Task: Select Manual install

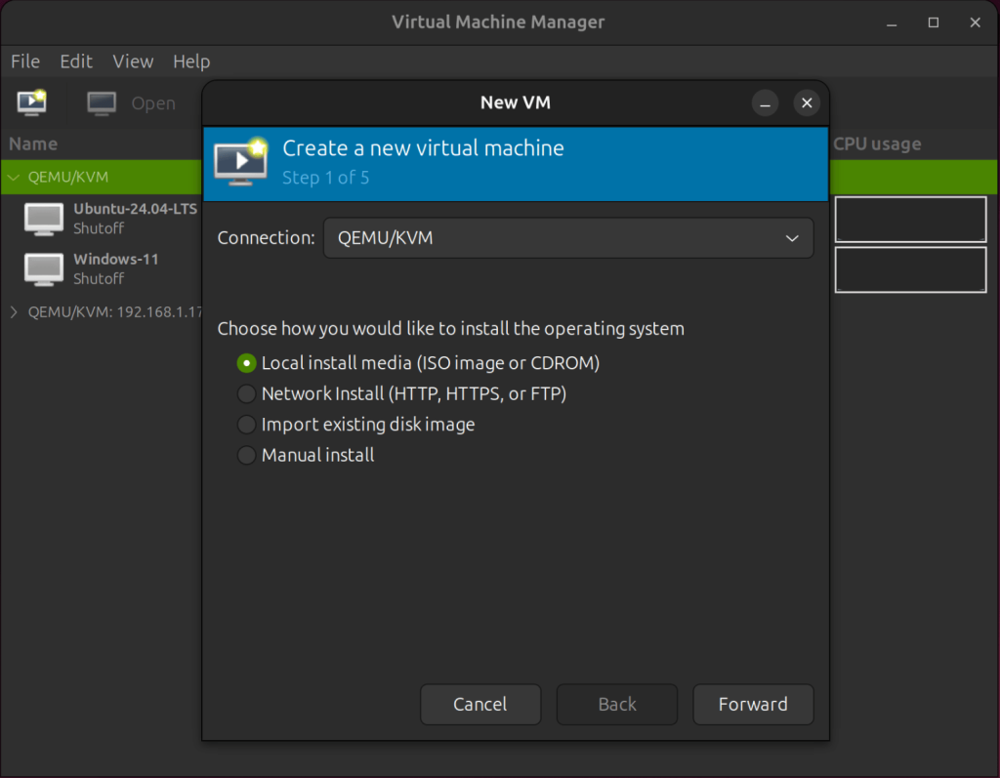Action: [246, 455]
